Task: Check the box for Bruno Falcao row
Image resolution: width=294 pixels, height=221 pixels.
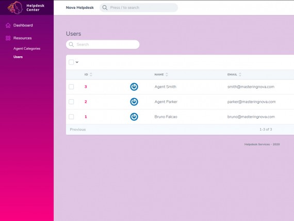Action: point(71,117)
